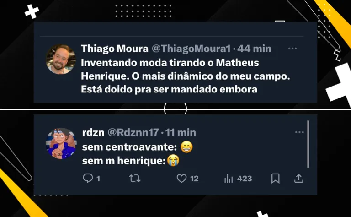Click the share icon on rdzn's tweet
This screenshot has height=217, width=351.
298,179
